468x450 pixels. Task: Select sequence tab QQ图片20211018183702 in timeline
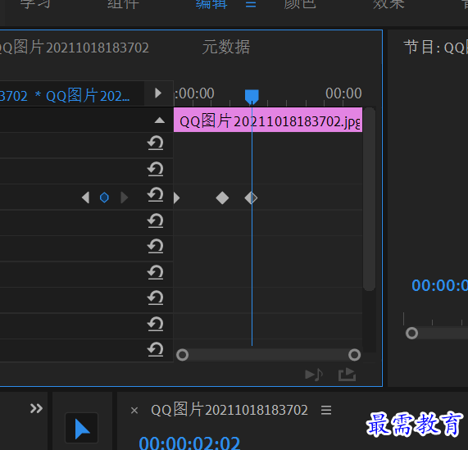pyautogui.click(x=229, y=410)
